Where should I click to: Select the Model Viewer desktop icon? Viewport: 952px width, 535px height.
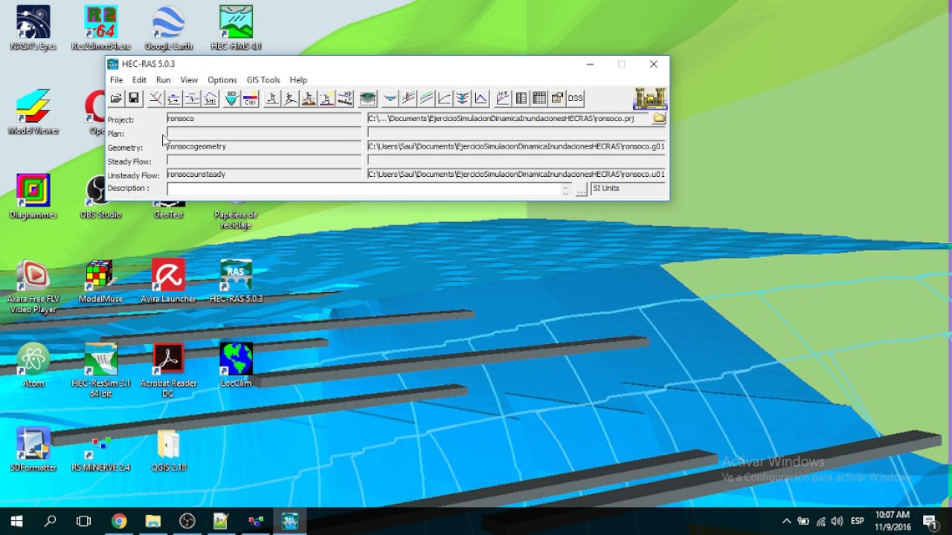click(x=33, y=112)
